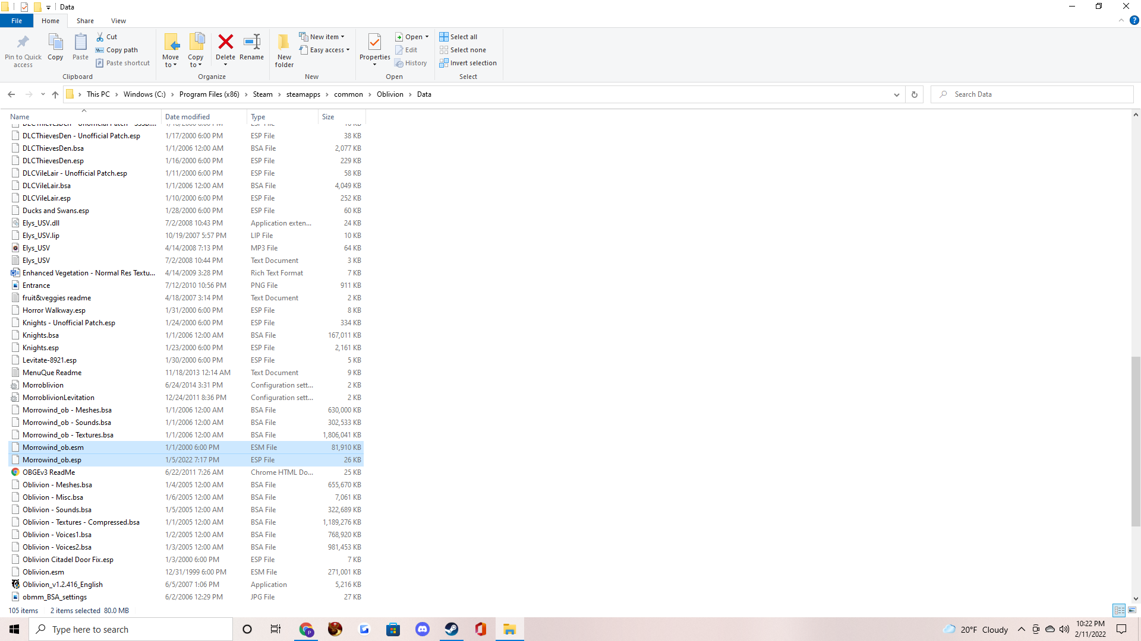Click Select none
The image size is (1141, 641).
463,50
